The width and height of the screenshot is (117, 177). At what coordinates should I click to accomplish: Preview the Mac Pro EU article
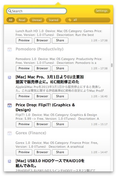click(24, 96)
